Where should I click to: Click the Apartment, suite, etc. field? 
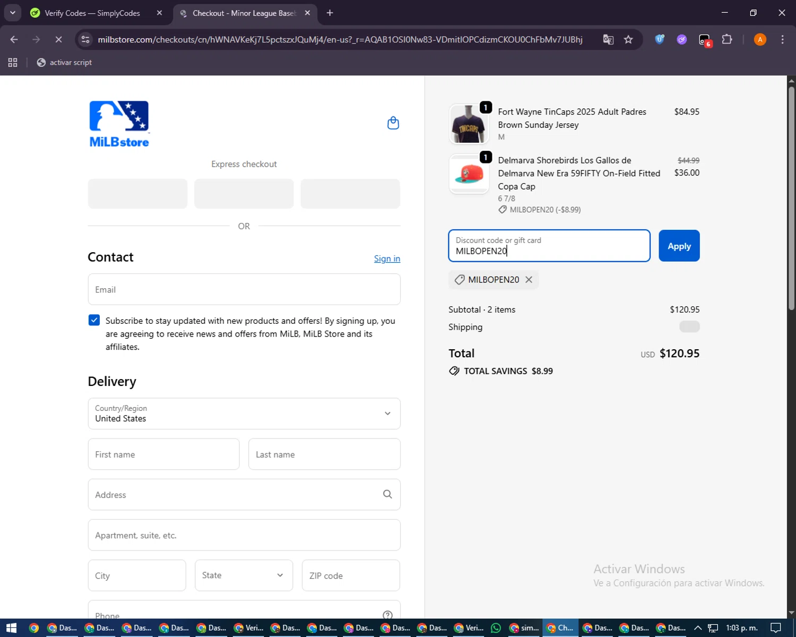[244, 535]
